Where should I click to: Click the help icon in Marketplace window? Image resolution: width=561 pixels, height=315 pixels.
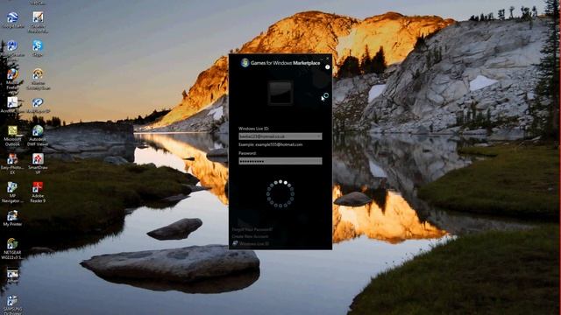(x=327, y=67)
